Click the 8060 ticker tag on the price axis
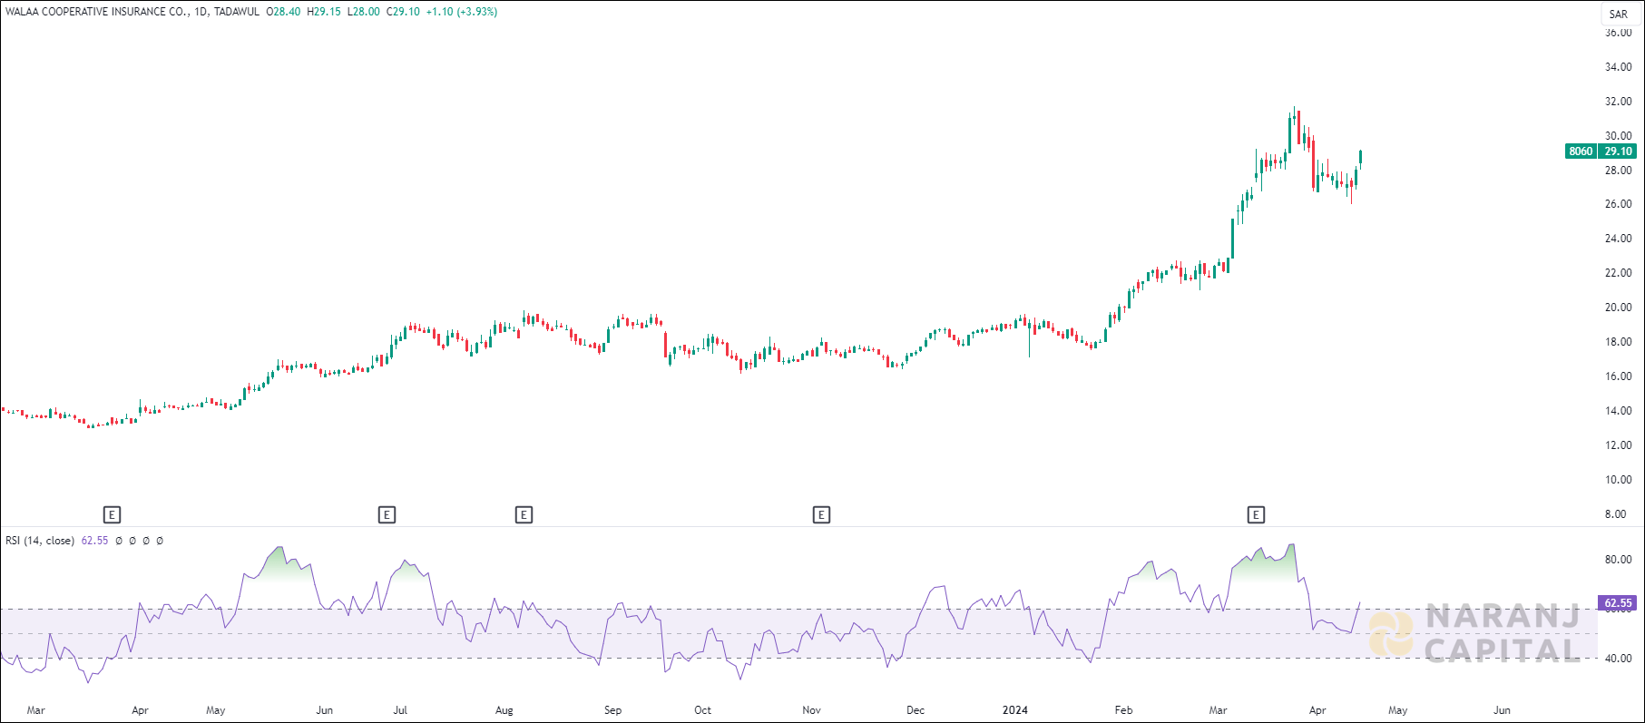 click(1581, 151)
